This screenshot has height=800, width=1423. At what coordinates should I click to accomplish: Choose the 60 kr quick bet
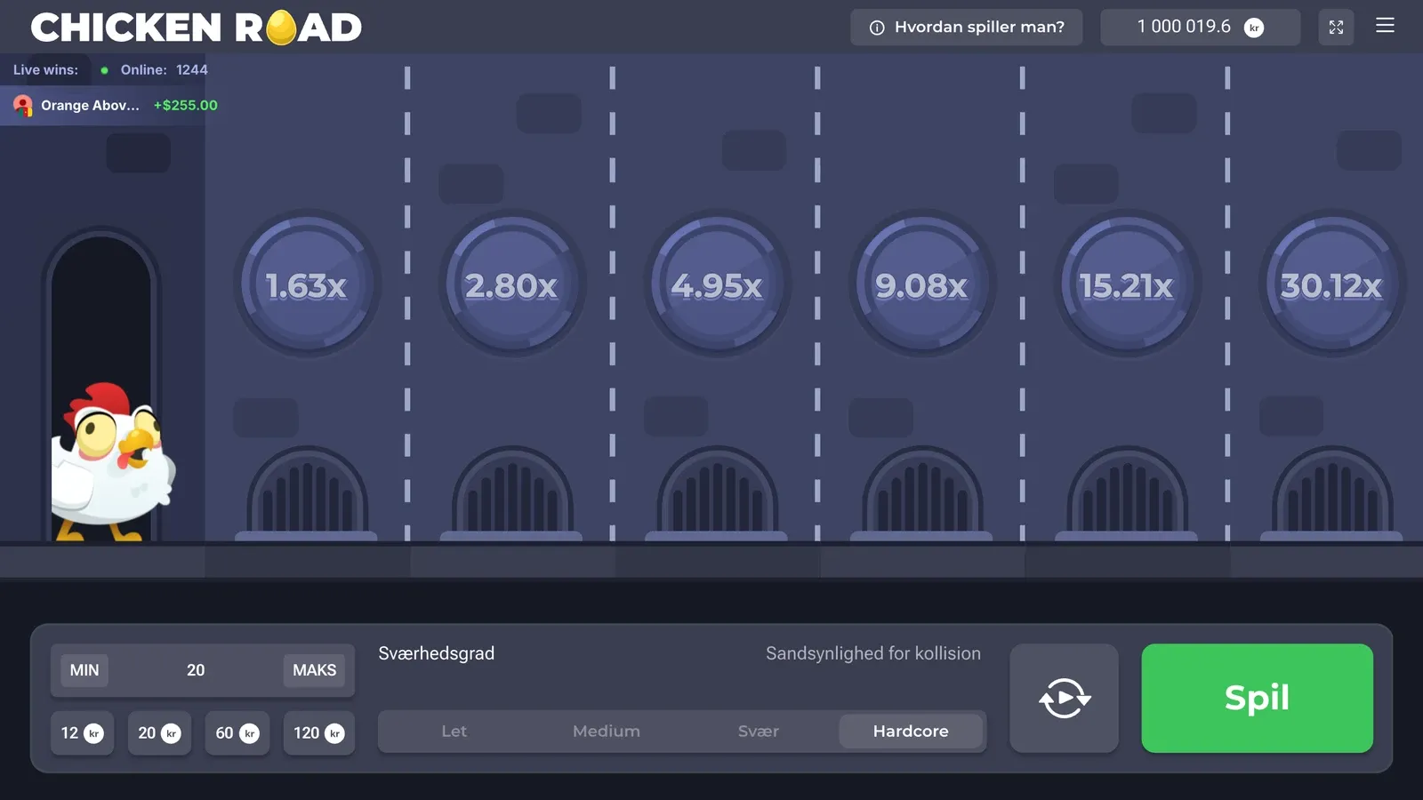(237, 733)
